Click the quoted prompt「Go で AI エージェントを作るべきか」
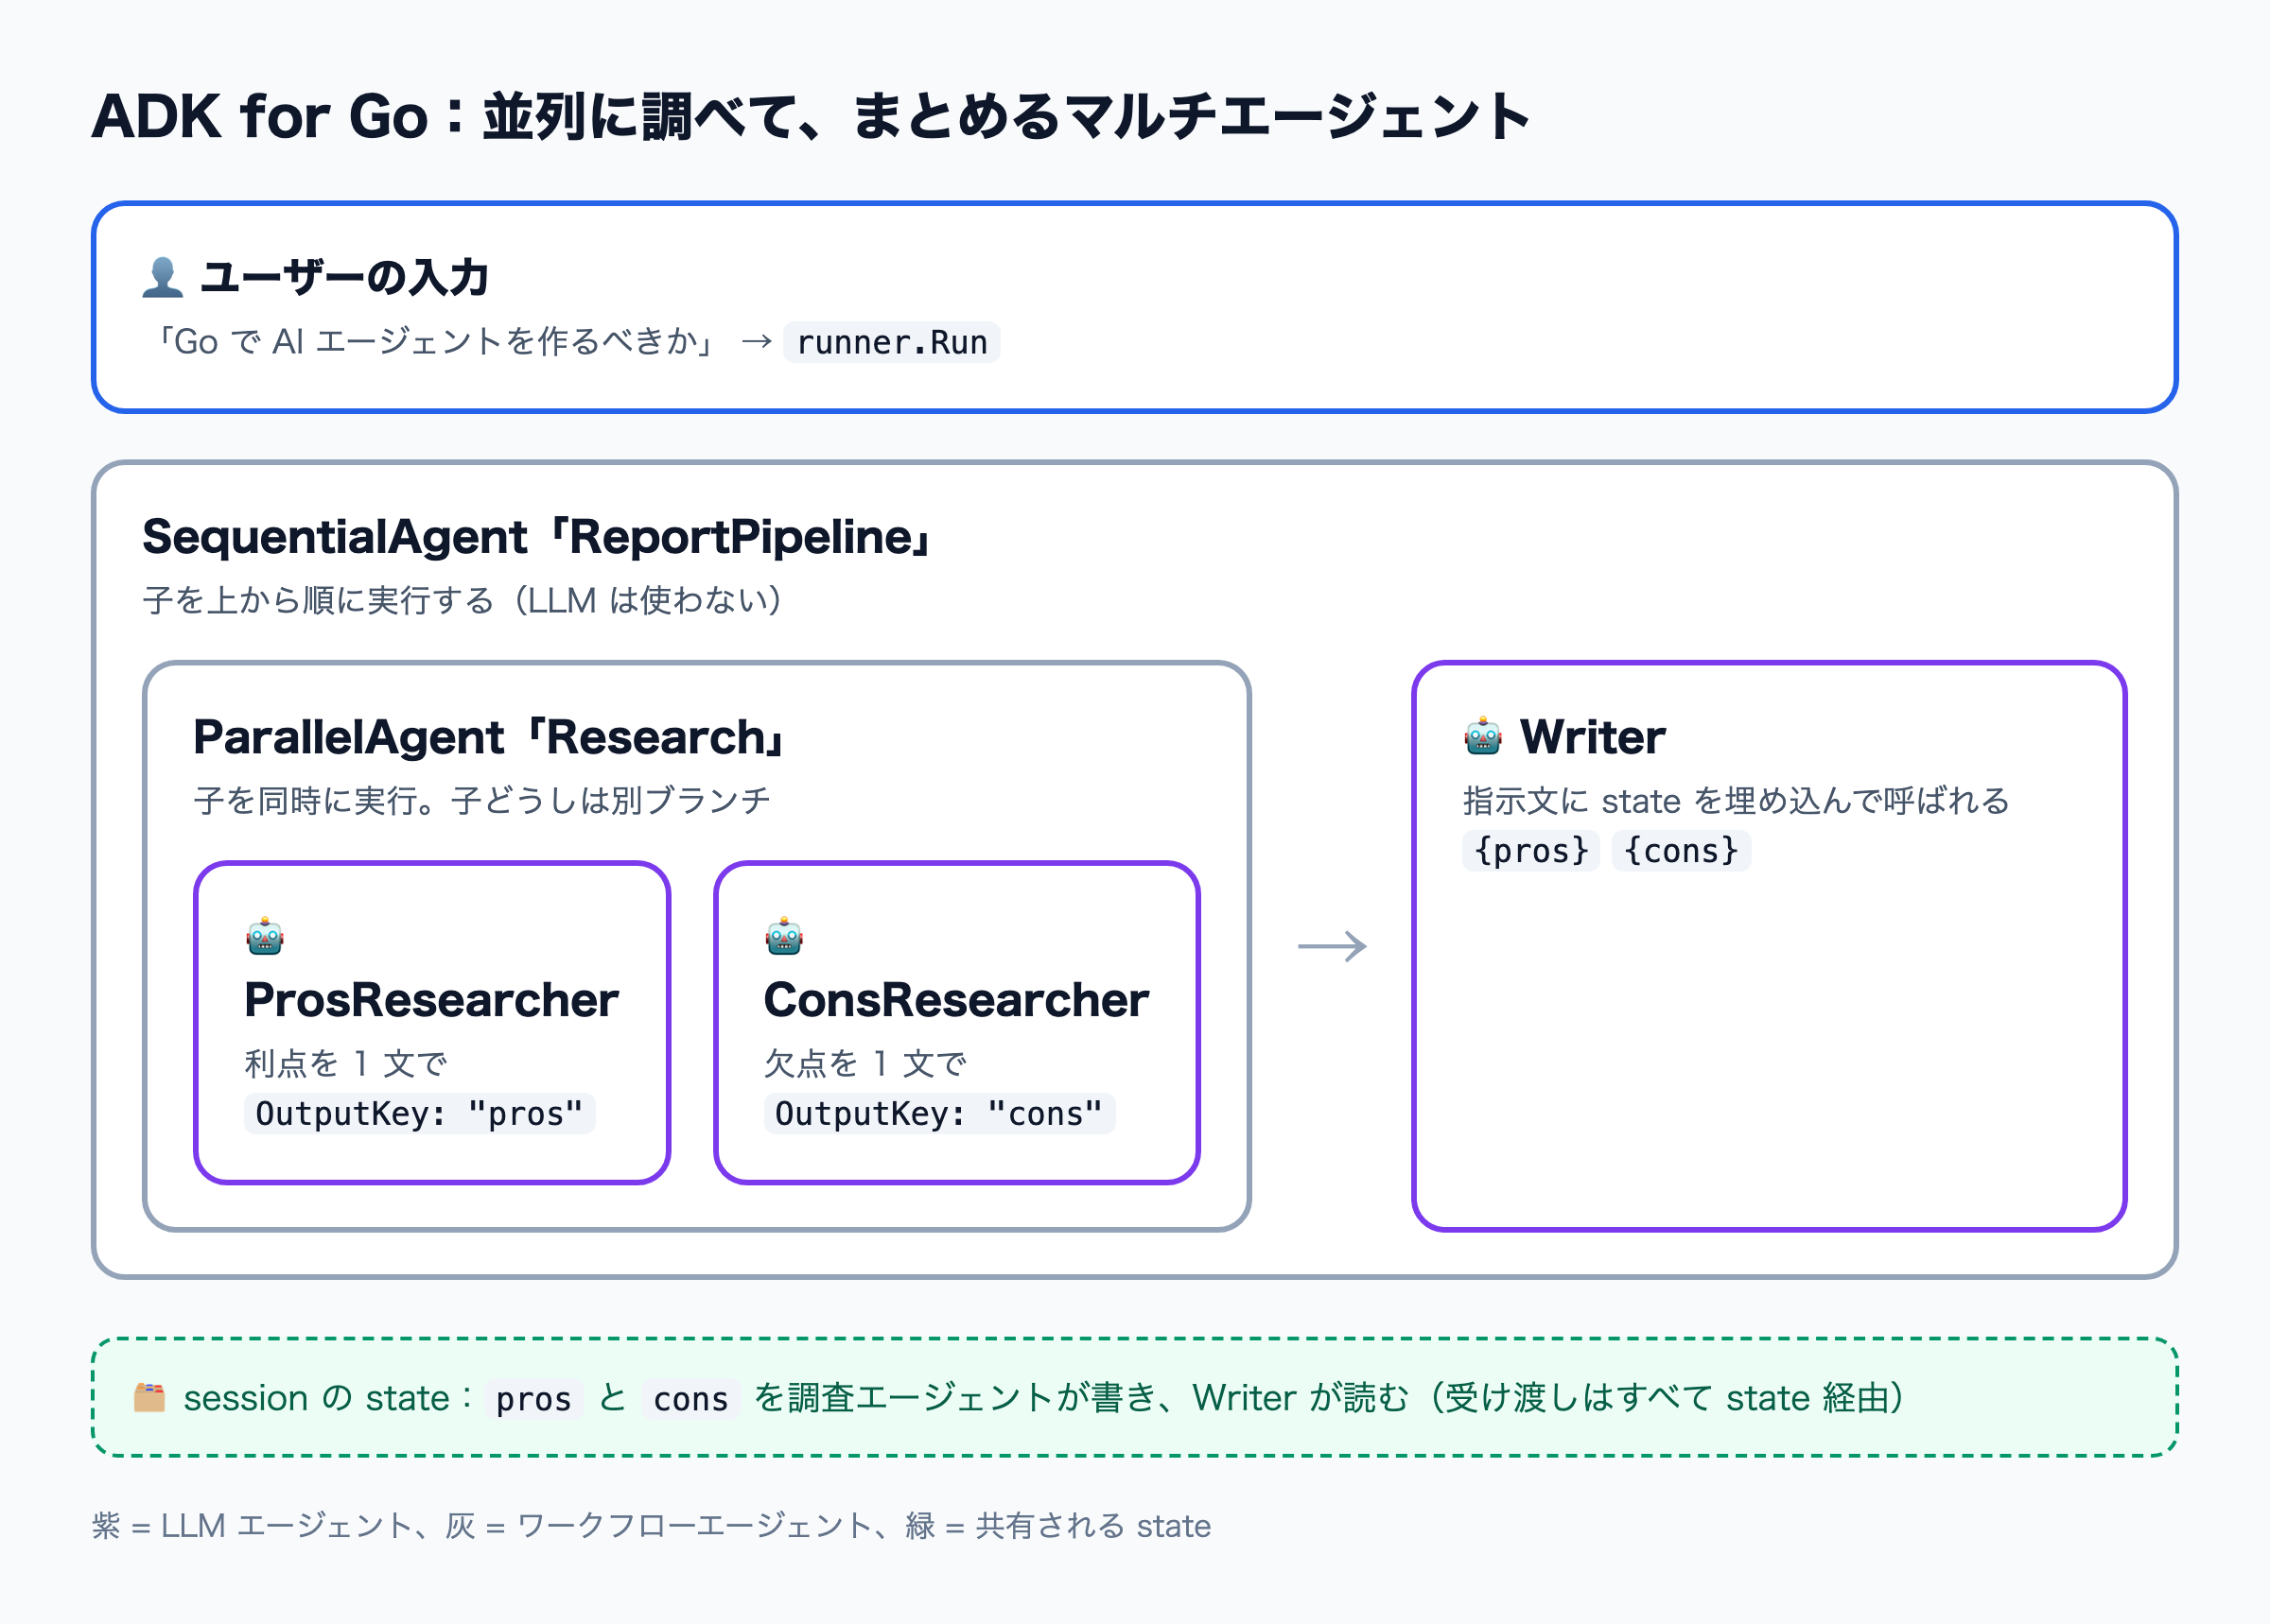2270x1624 pixels. pyautogui.click(x=434, y=342)
